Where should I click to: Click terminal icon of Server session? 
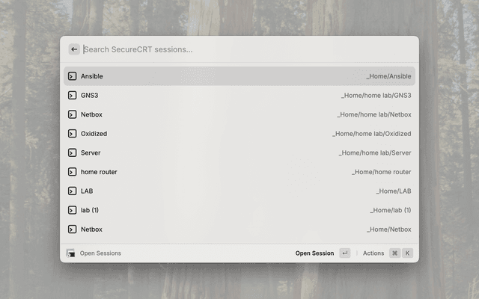(x=72, y=152)
